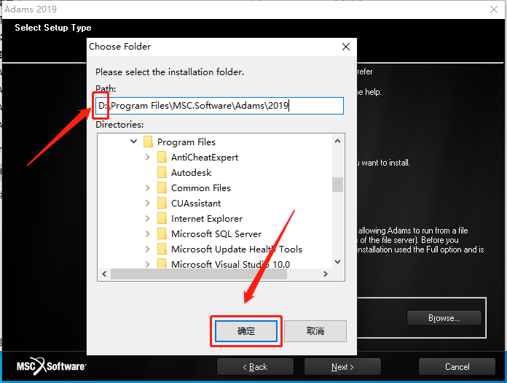Select the Microsoft SQL Server folder icon
507x383 pixels.
point(162,233)
